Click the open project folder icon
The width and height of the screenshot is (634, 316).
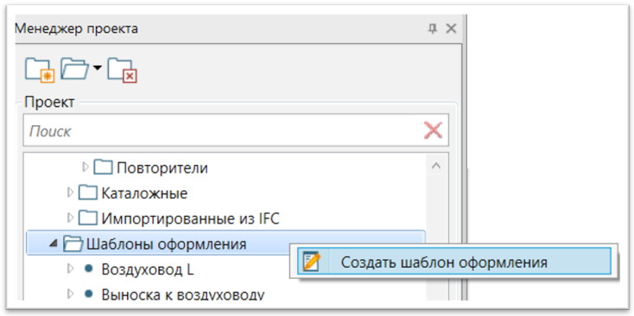(75, 68)
